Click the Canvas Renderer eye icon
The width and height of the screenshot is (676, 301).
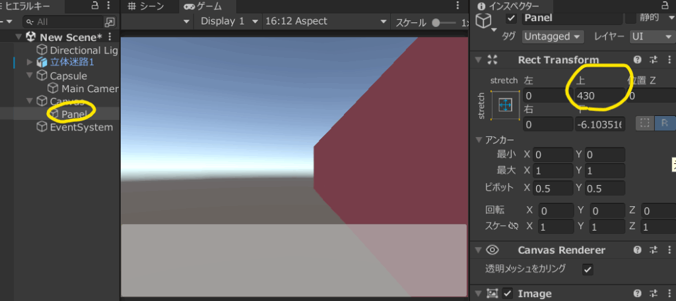click(492, 250)
